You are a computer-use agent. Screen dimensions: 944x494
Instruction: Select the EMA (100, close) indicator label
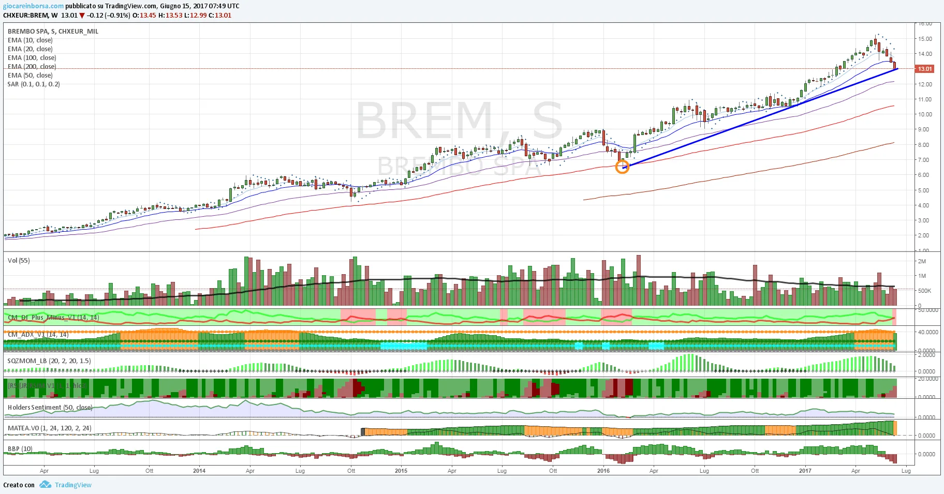tap(32, 58)
